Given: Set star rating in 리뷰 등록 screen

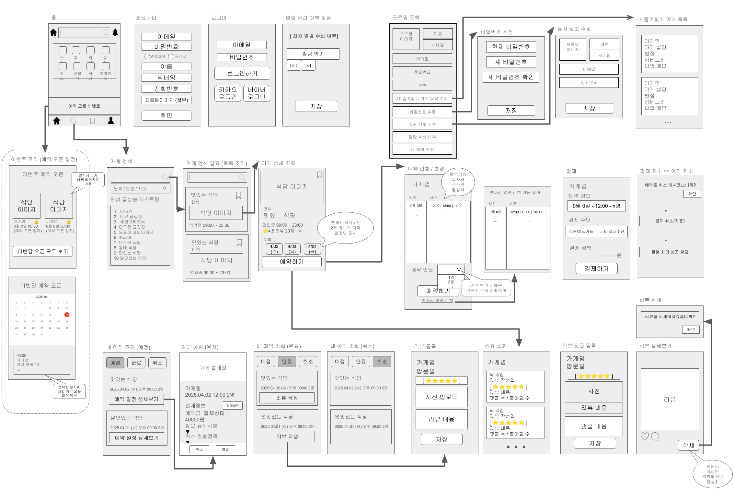Looking at the screenshot, I should pyautogui.click(x=441, y=381).
